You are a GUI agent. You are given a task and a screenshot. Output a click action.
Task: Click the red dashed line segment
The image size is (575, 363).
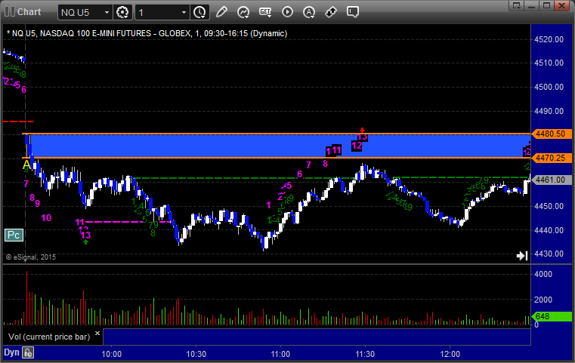coord(18,122)
